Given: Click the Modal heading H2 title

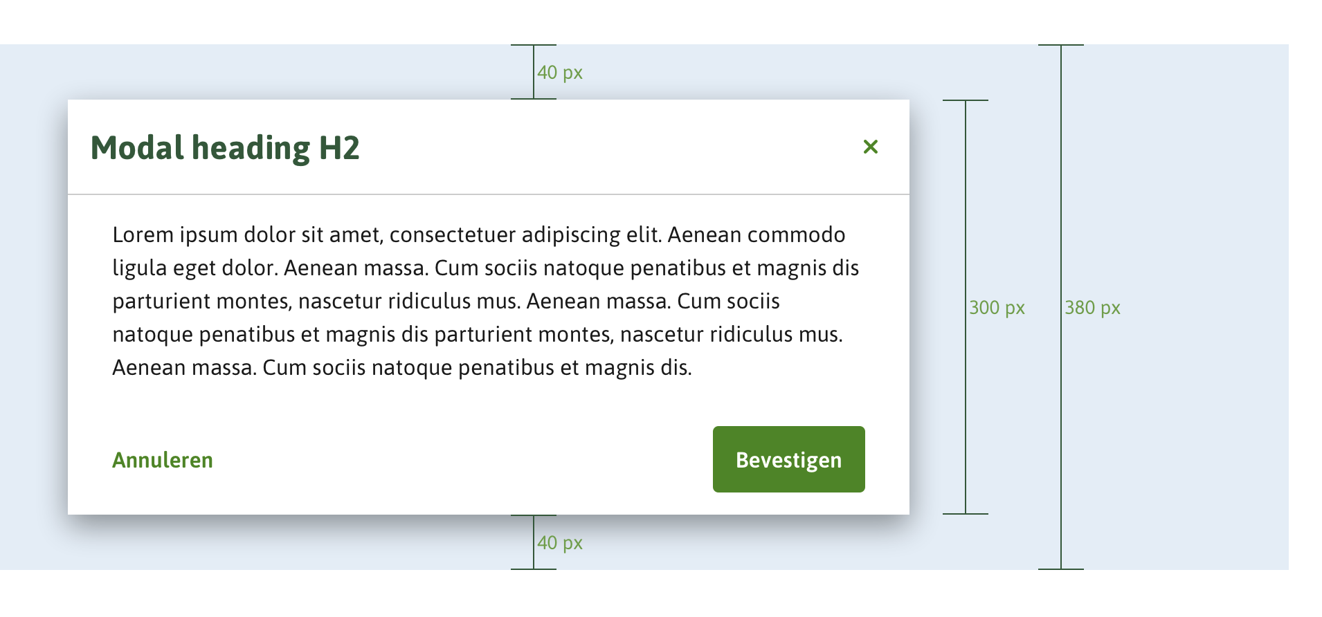Looking at the screenshot, I should [x=226, y=147].
